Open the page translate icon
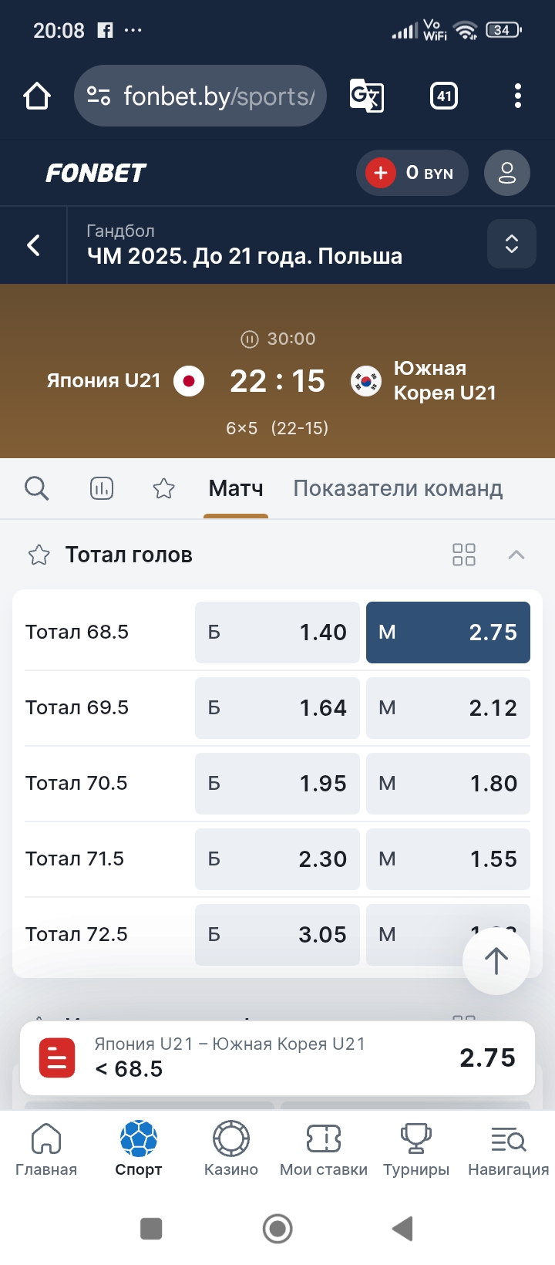The height and width of the screenshot is (1265, 555). pos(366,96)
